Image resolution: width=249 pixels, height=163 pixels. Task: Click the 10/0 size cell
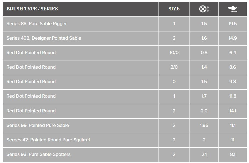pos(174,53)
